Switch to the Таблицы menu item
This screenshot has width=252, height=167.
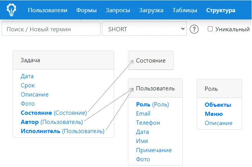[x=185, y=10]
